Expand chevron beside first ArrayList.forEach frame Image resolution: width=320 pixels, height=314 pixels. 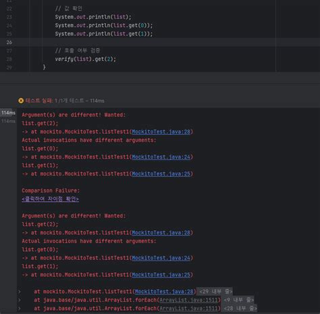point(20,300)
